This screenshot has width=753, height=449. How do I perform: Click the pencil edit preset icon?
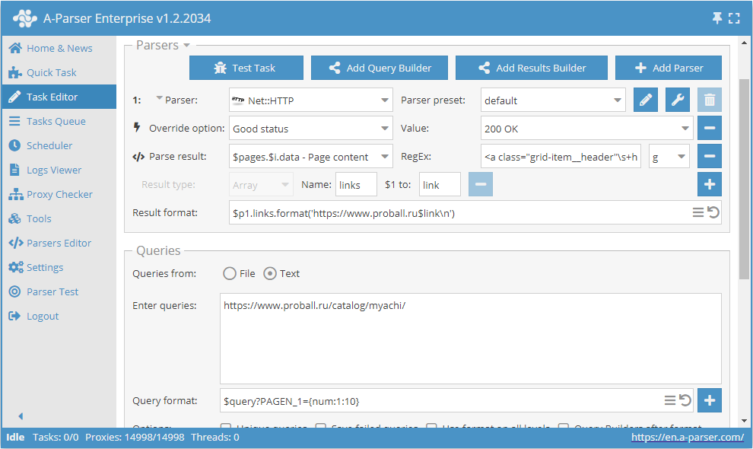point(646,100)
